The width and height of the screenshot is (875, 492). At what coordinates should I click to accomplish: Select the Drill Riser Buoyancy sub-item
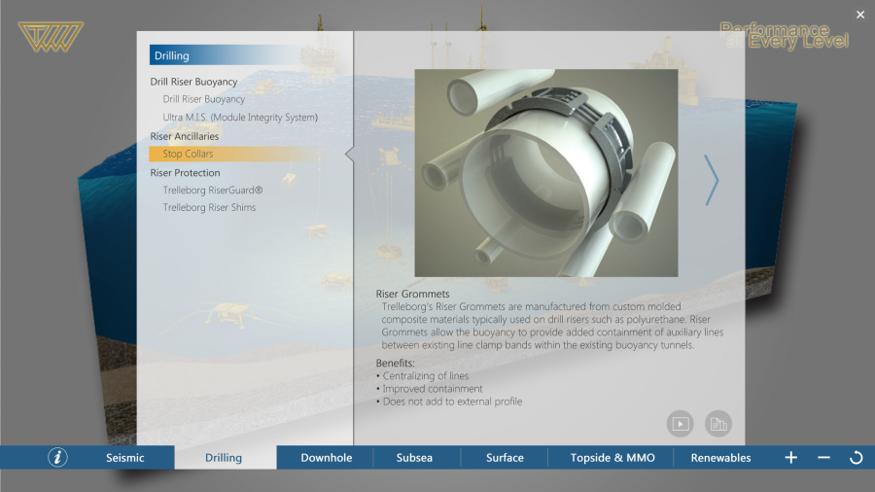pyautogui.click(x=204, y=99)
